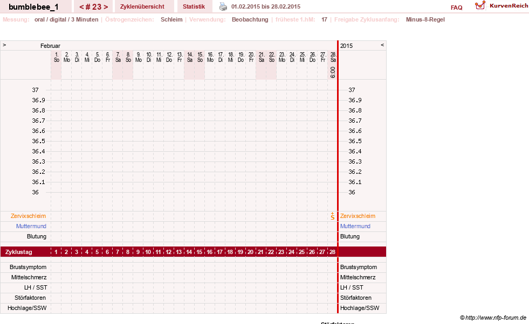529x324 pixels.
Task: Collapse chart with top-right < arrow
Action: 382,45
